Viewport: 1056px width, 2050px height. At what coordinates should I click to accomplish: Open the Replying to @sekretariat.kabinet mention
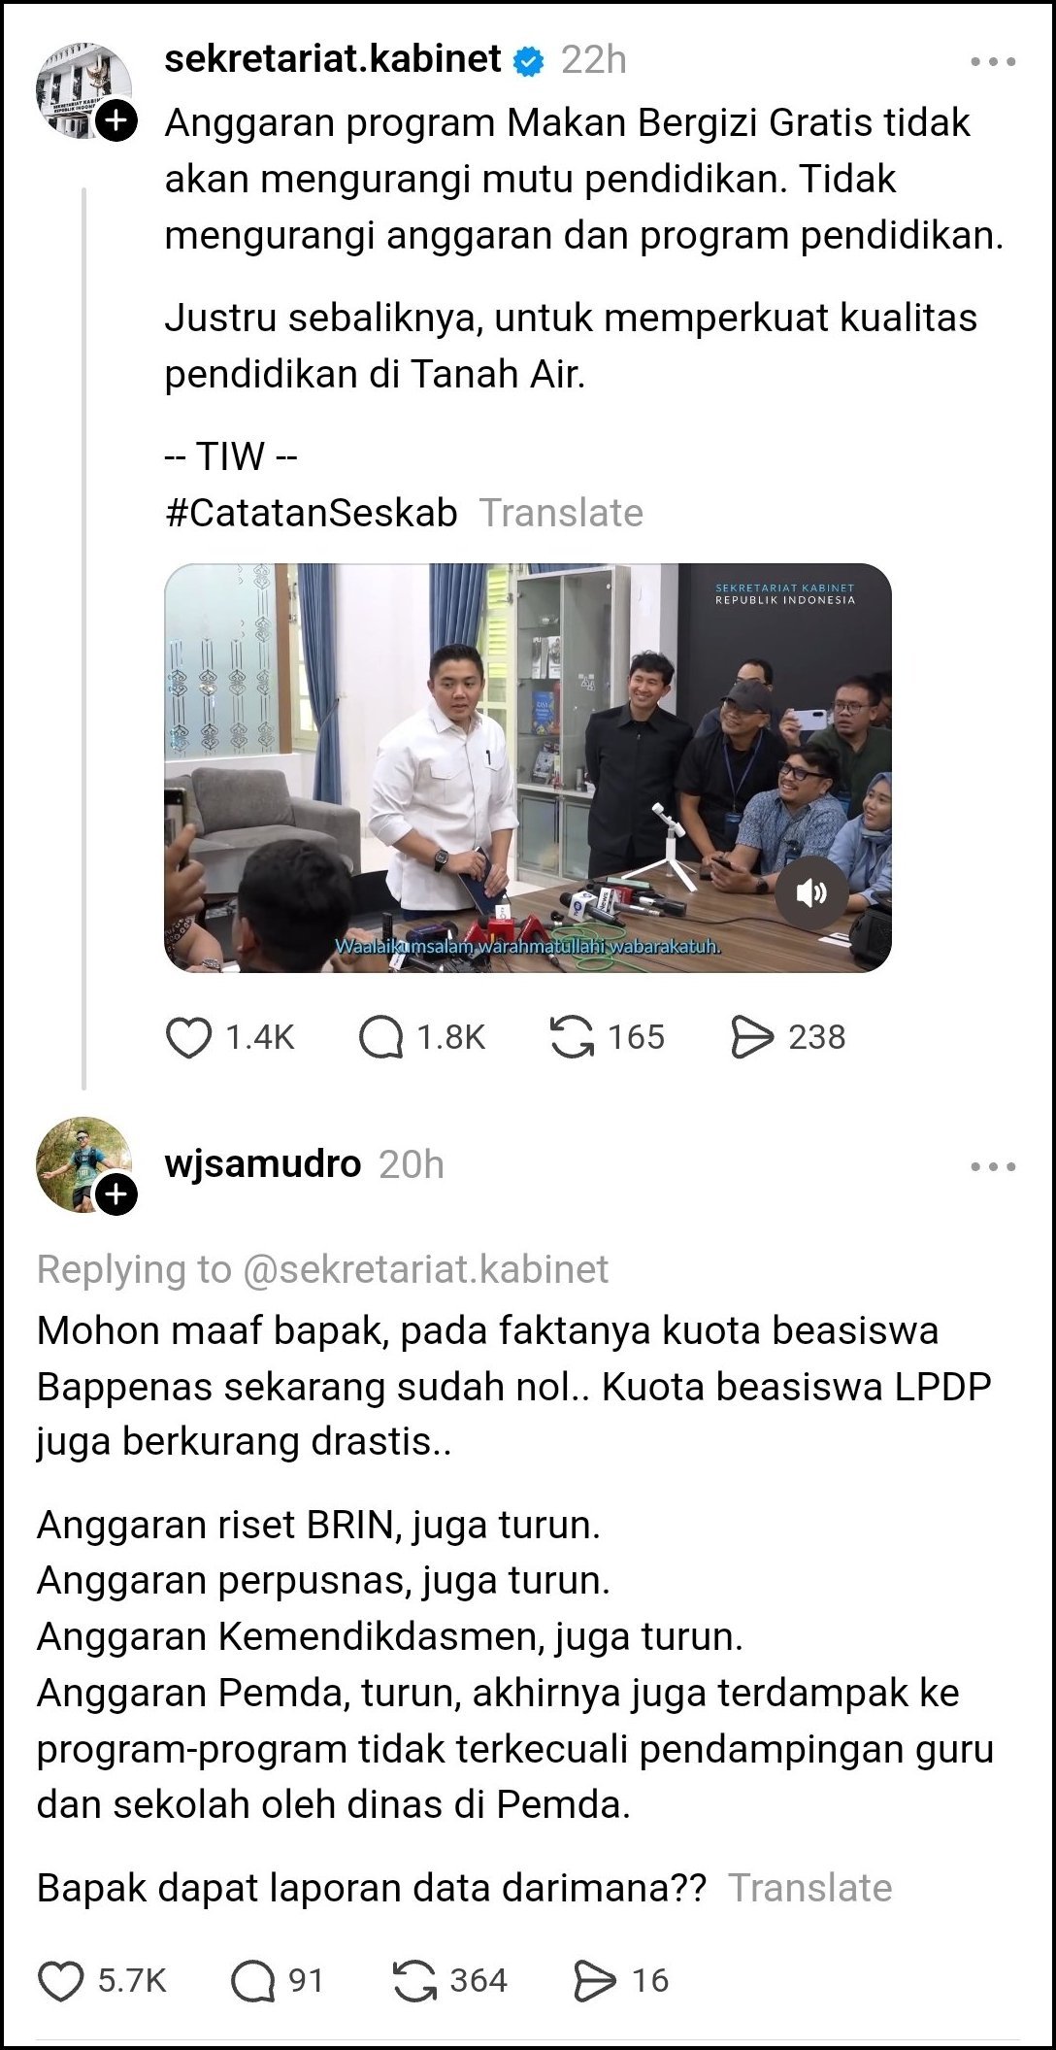point(425,1269)
